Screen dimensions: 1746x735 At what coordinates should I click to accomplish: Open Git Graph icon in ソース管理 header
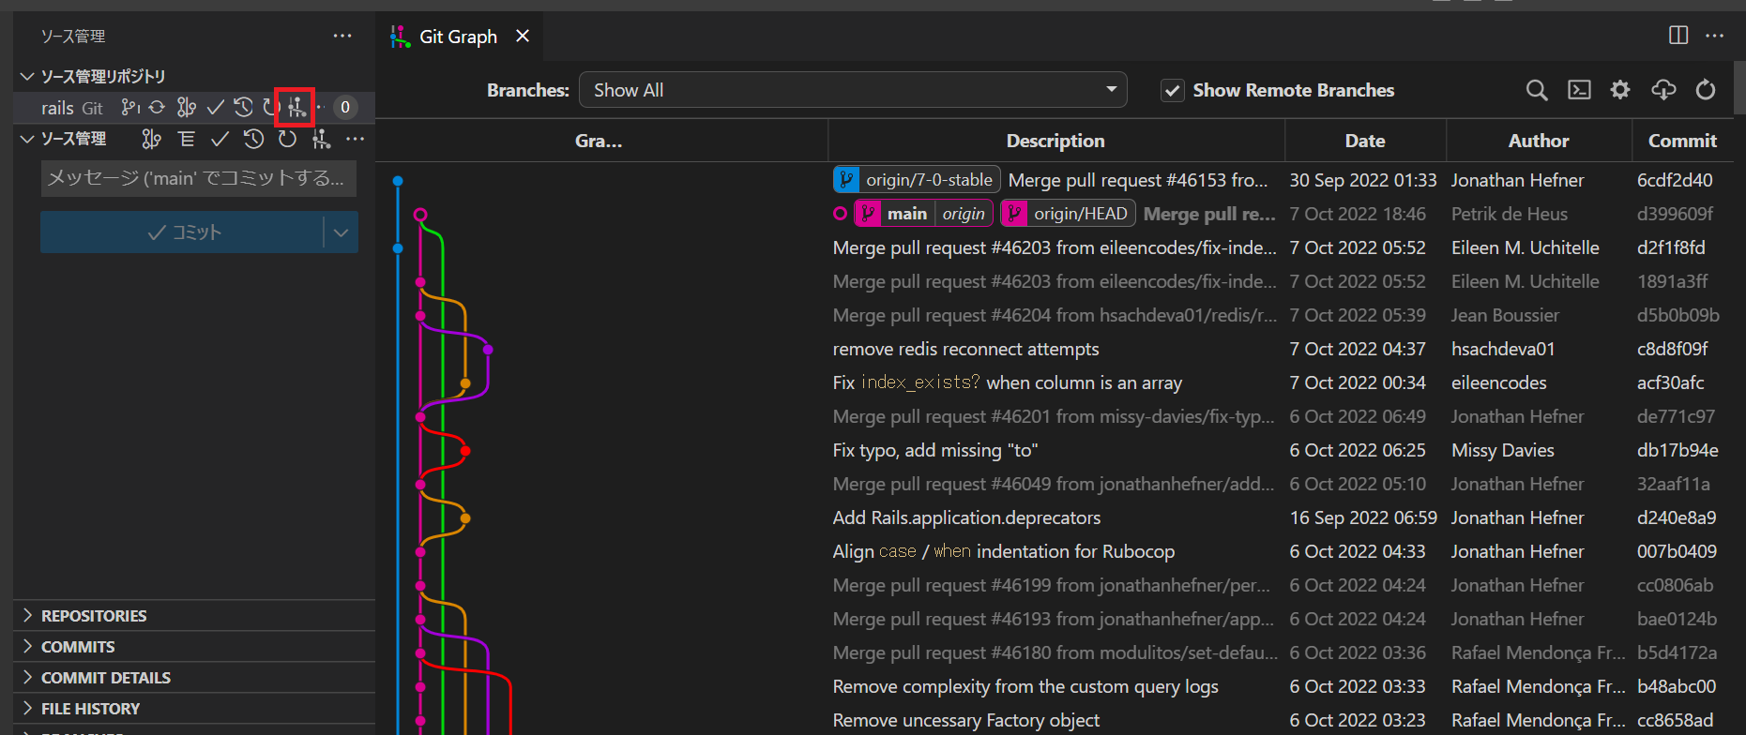coord(322,140)
